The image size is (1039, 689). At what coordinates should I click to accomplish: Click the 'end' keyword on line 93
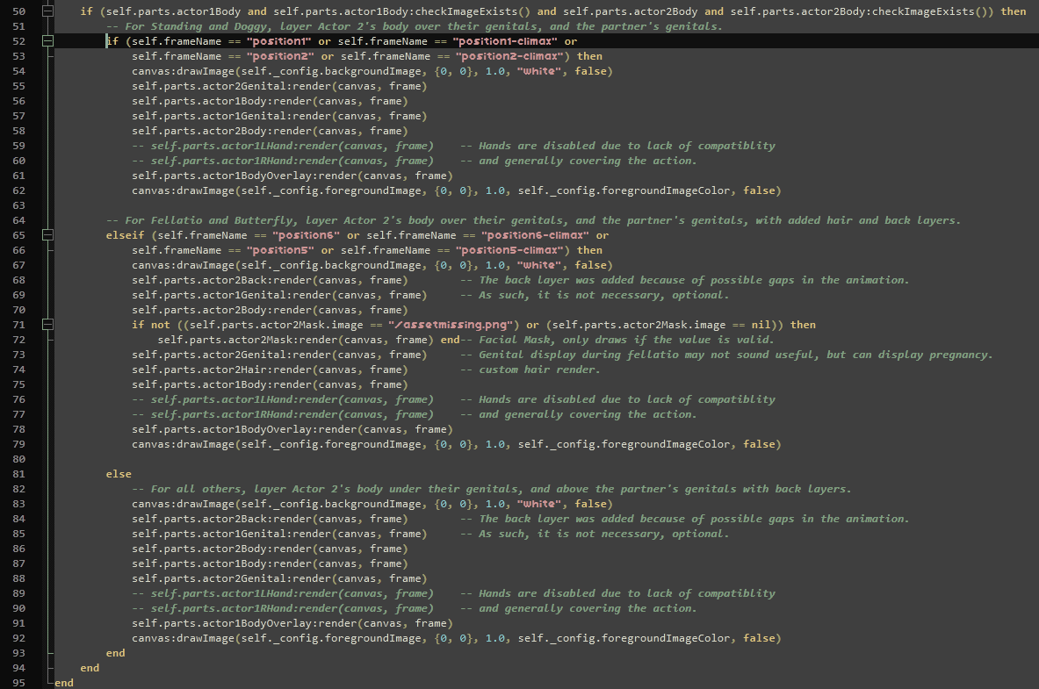(115, 653)
